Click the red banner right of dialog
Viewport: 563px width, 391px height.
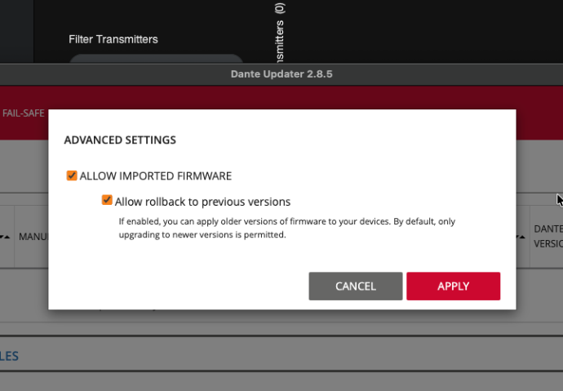tap(539, 122)
